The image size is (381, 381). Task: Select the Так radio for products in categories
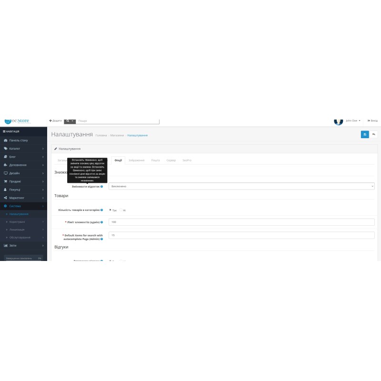[109, 210]
